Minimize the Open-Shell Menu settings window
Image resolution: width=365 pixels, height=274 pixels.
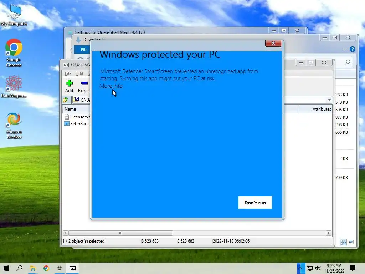click(274, 31)
